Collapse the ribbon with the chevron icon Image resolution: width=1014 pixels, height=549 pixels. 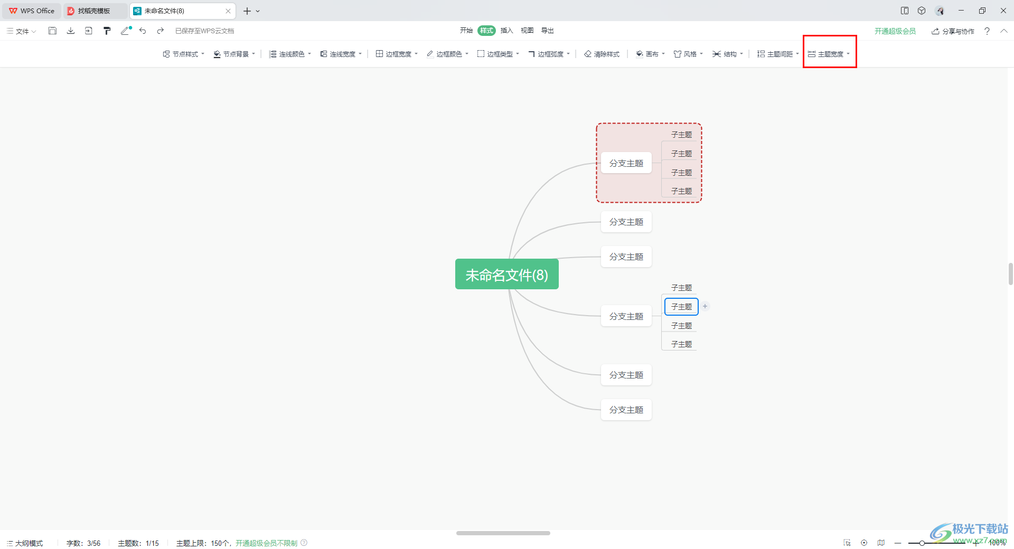pos(1003,31)
